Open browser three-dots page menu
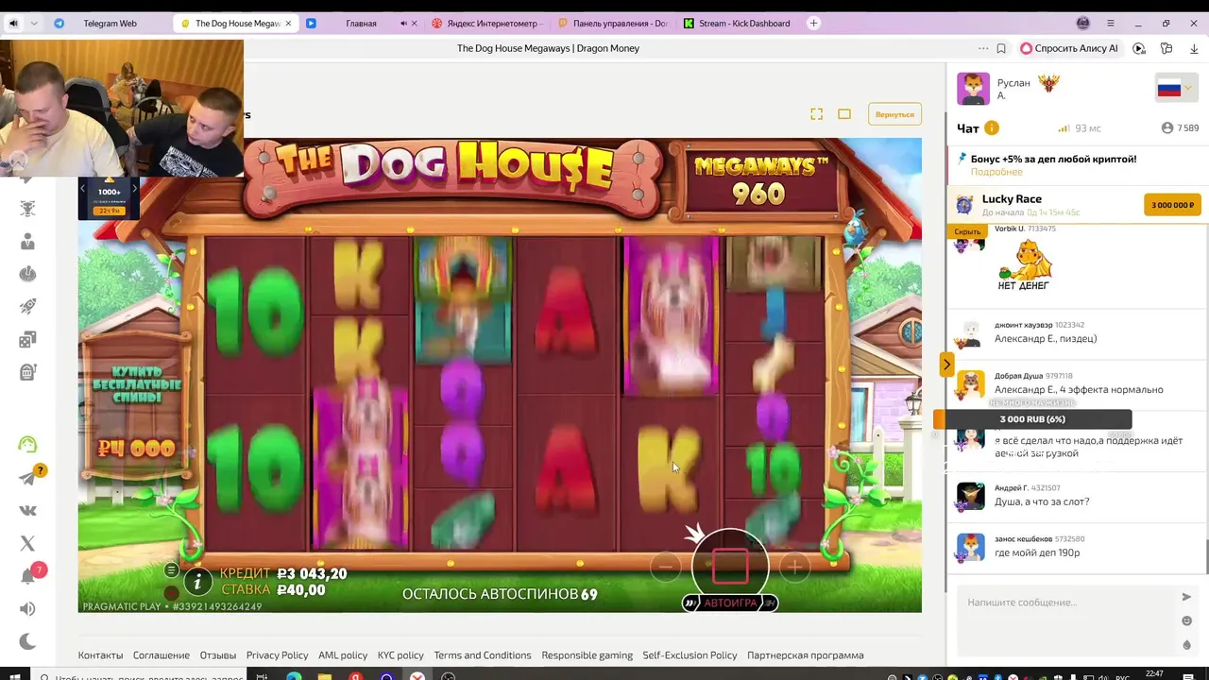 (983, 48)
